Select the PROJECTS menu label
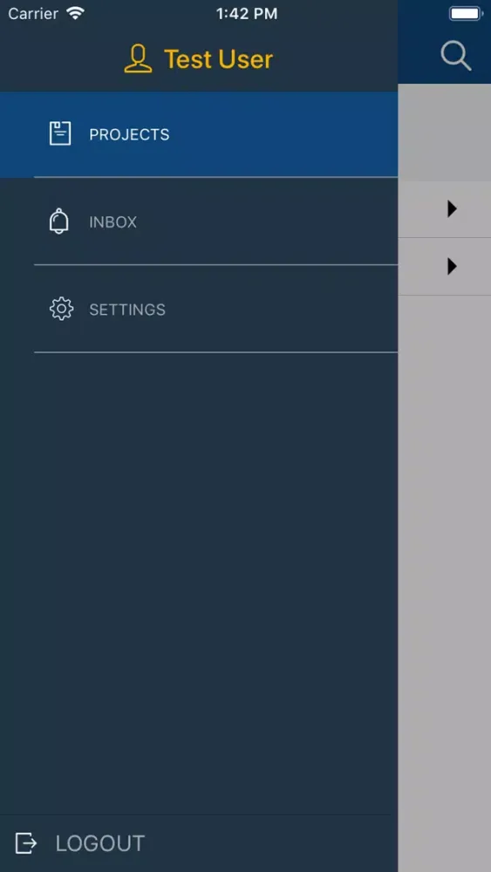This screenshot has height=872, width=491. pos(129,134)
